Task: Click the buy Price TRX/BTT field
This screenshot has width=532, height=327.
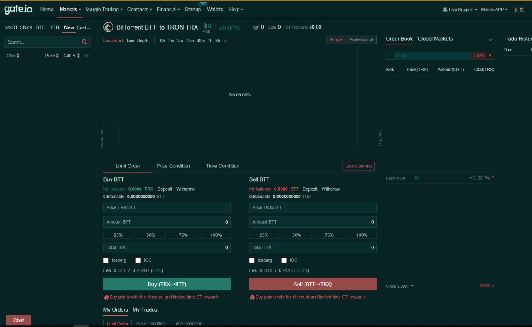Action: point(167,207)
